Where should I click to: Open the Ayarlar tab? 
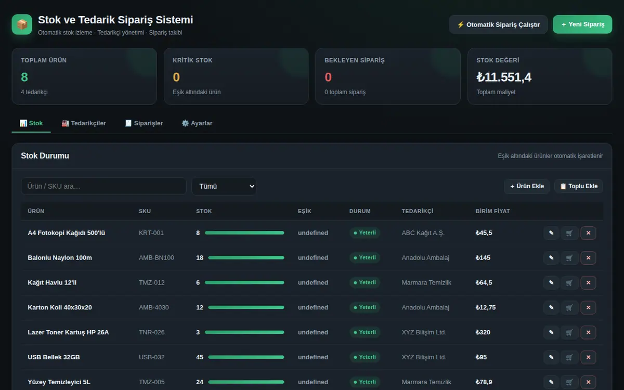197,123
